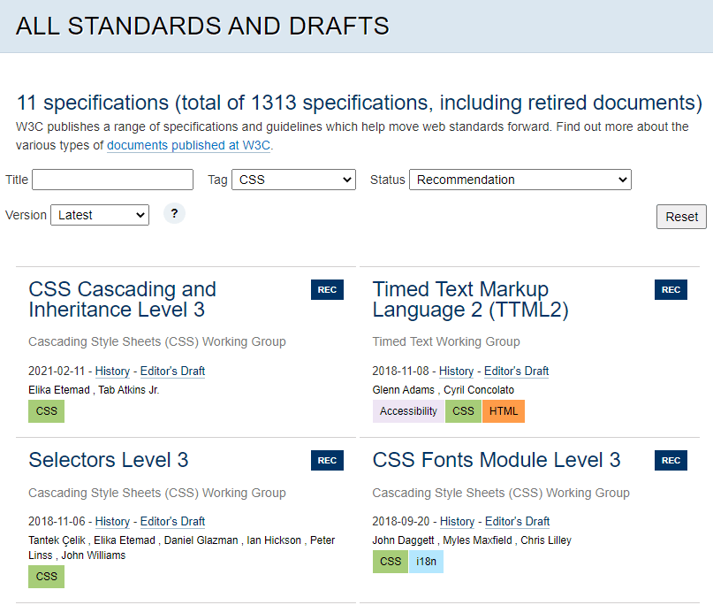This screenshot has width=713, height=605.
Task: Open Editor's Draft of CSS Fonts Module
Action: click(x=517, y=522)
